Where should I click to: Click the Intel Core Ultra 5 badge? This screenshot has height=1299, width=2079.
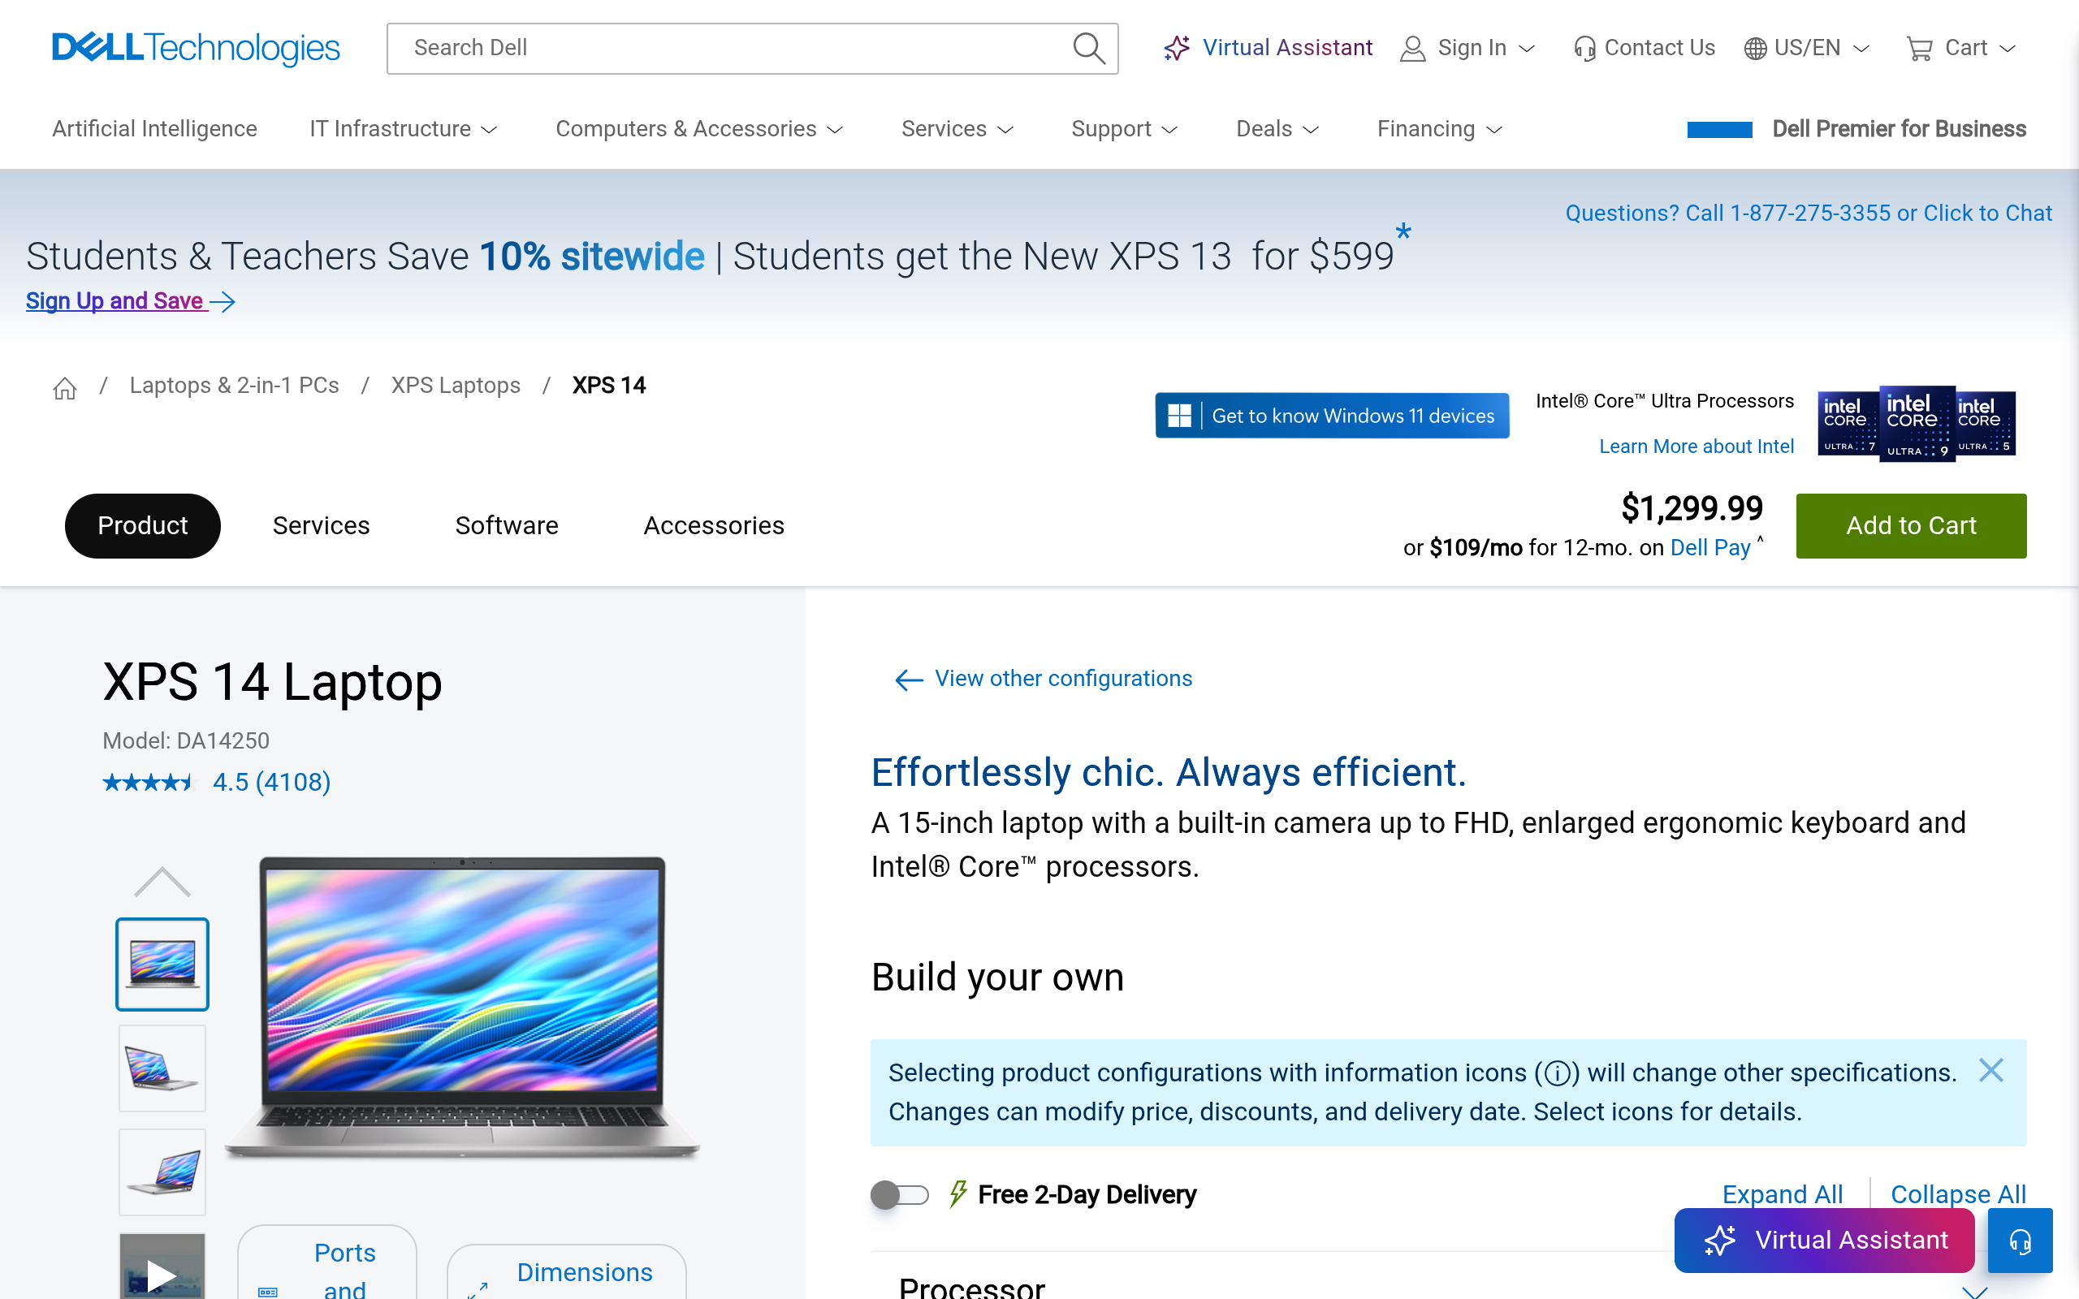[1986, 424]
